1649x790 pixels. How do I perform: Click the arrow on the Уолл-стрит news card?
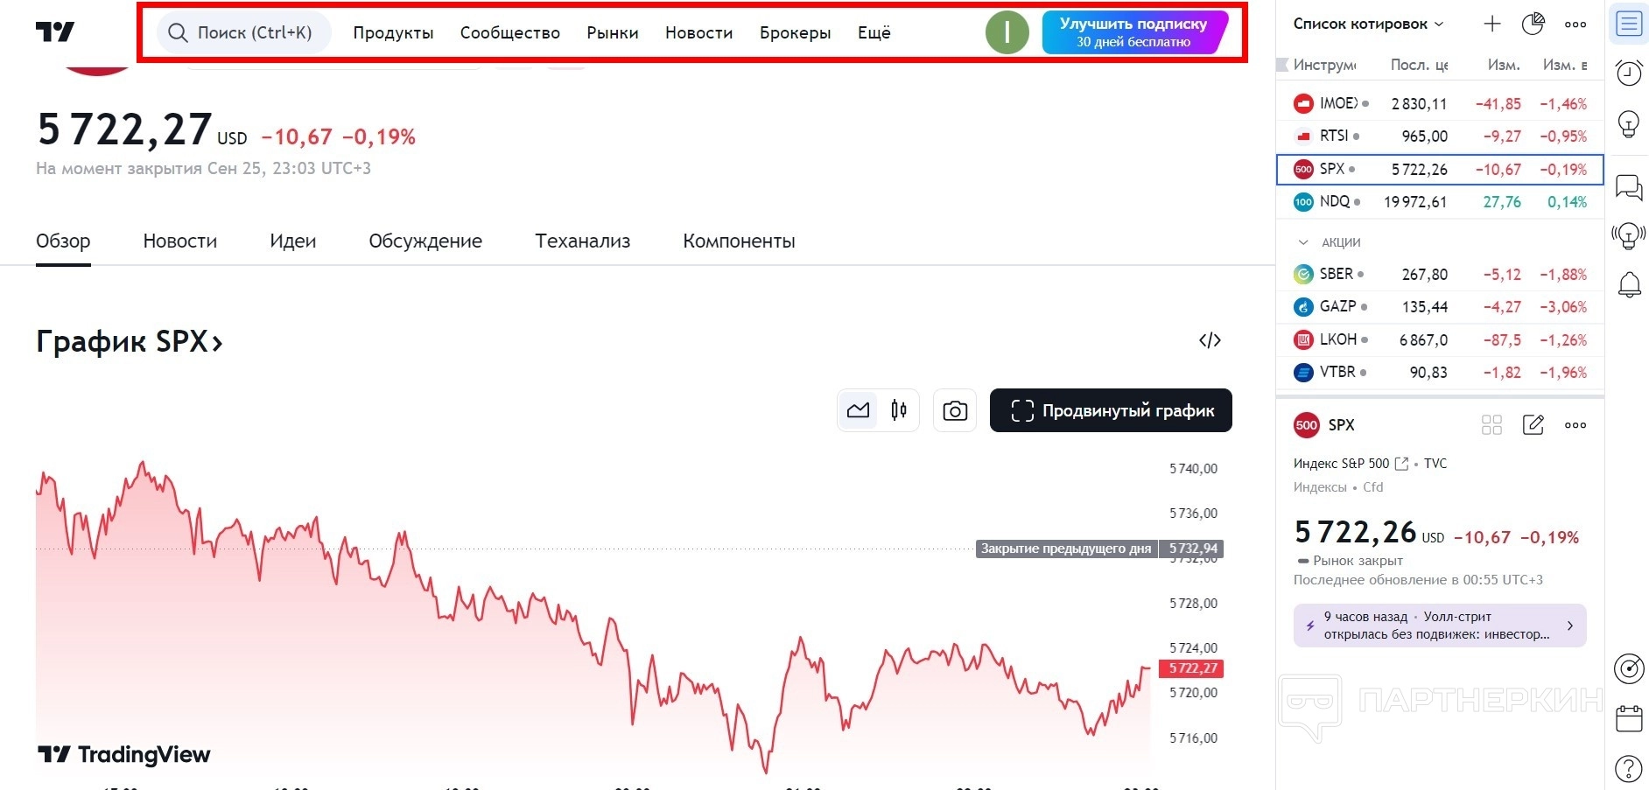(x=1570, y=626)
